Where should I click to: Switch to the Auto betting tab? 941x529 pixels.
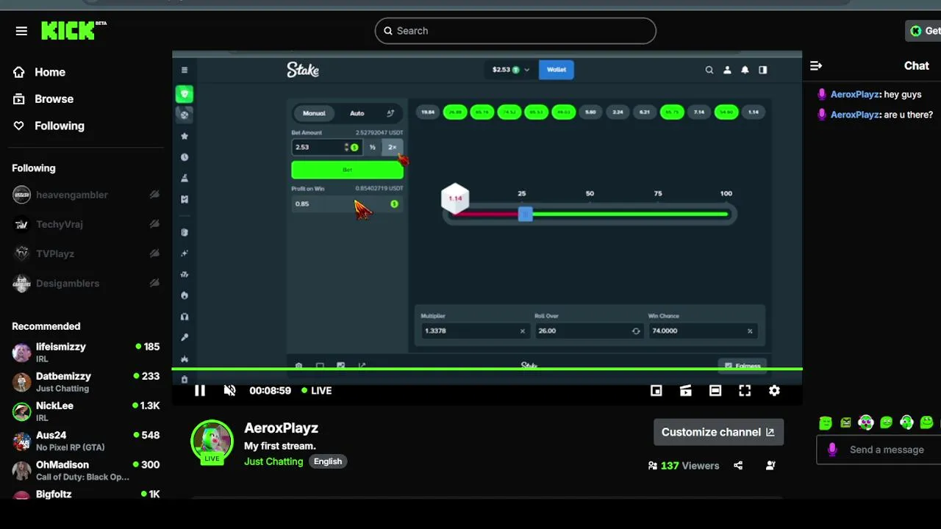tap(357, 113)
